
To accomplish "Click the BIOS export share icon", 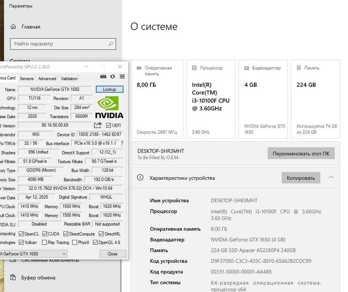I will [98, 125].
